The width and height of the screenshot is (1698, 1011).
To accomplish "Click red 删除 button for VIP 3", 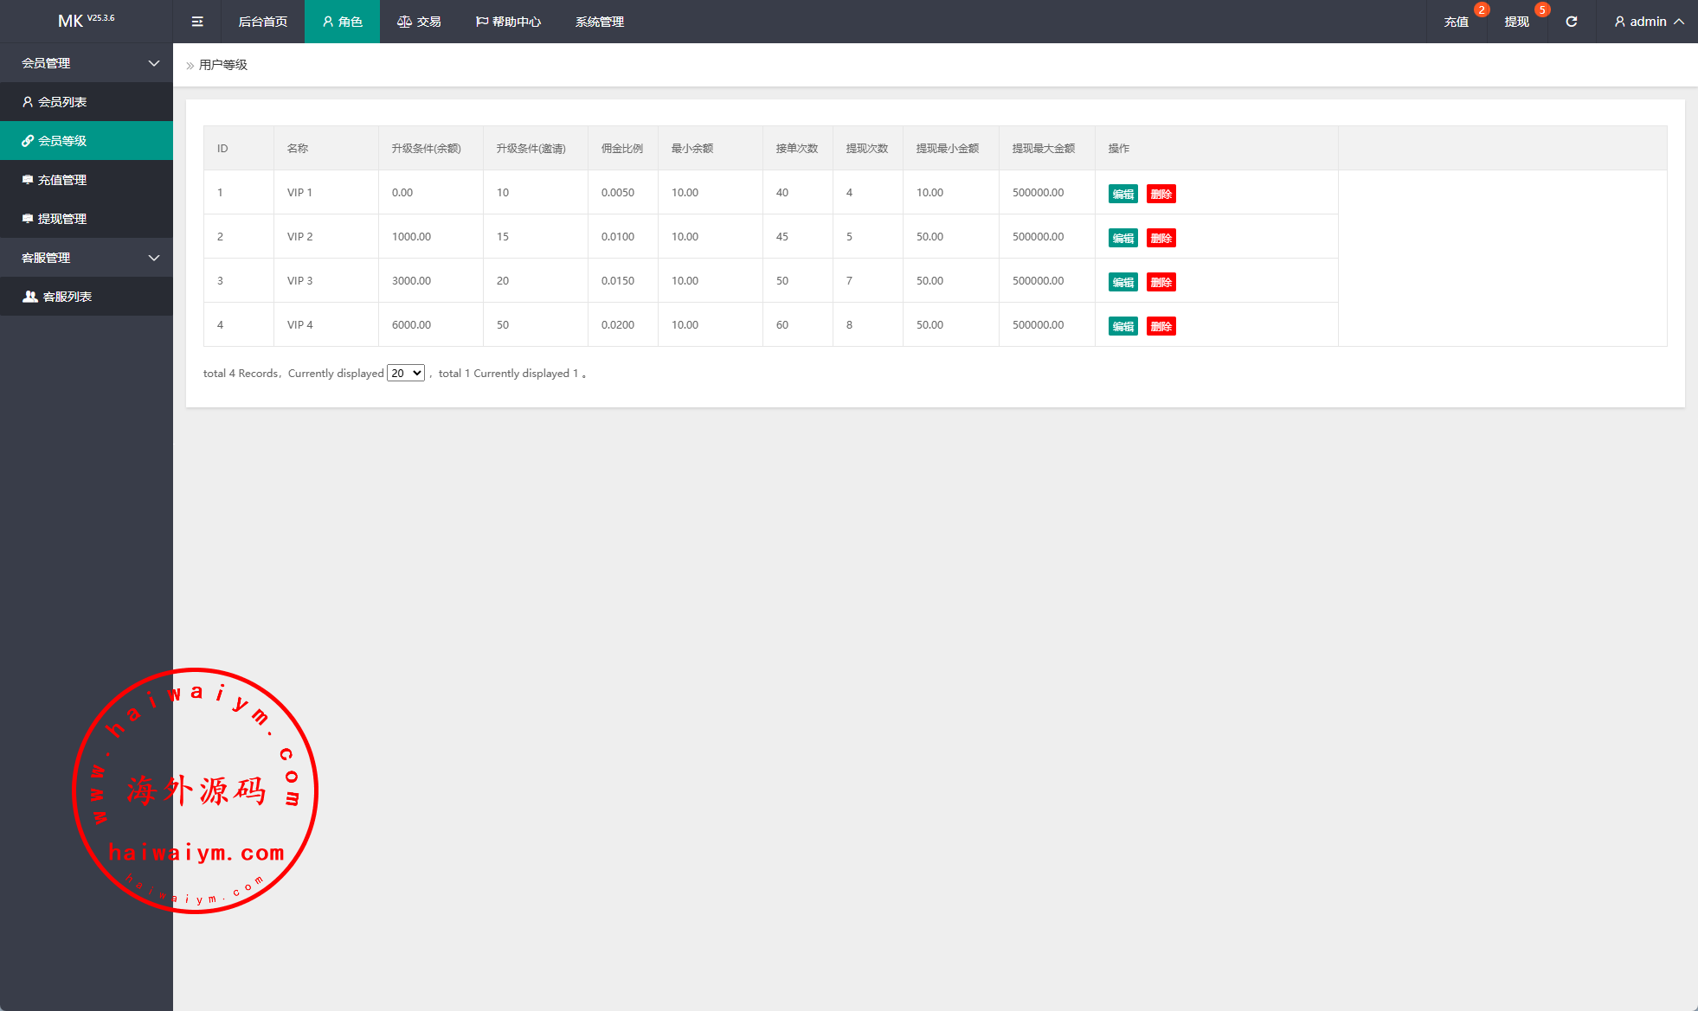I will pyautogui.click(x=1161, y=282).
